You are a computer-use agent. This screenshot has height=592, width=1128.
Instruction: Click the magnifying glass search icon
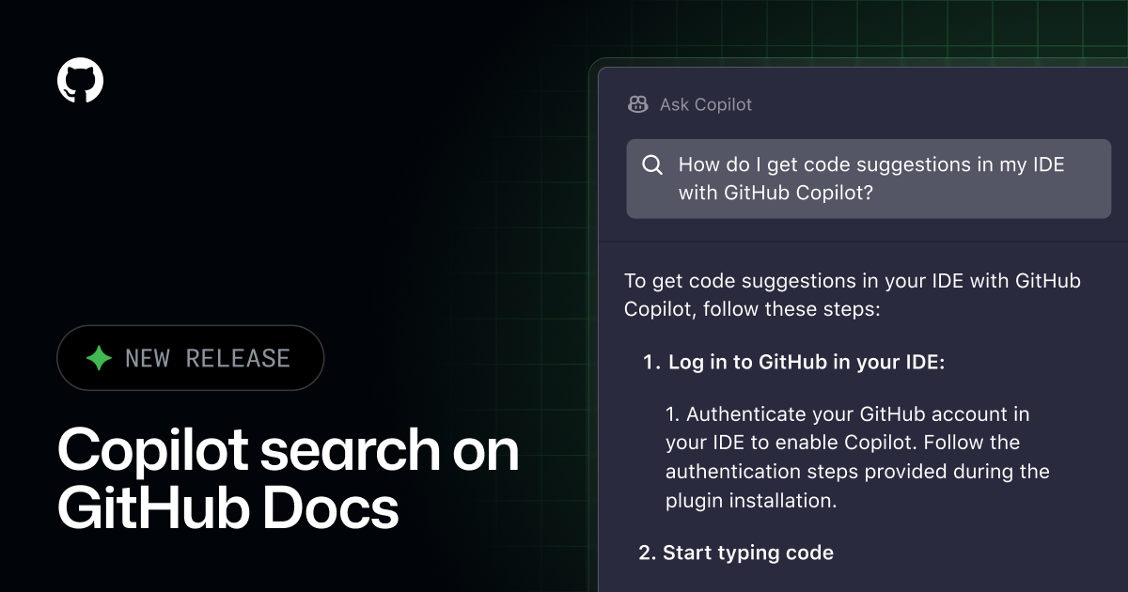pyautogui.click(x=652, y=165)
